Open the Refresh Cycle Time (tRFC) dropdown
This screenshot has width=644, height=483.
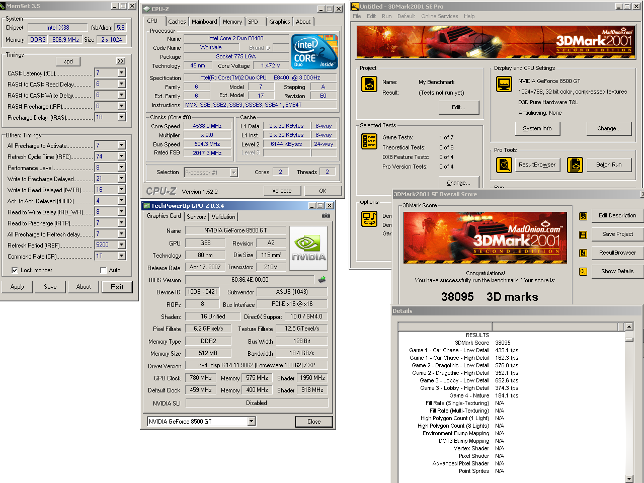click(121, 156)
